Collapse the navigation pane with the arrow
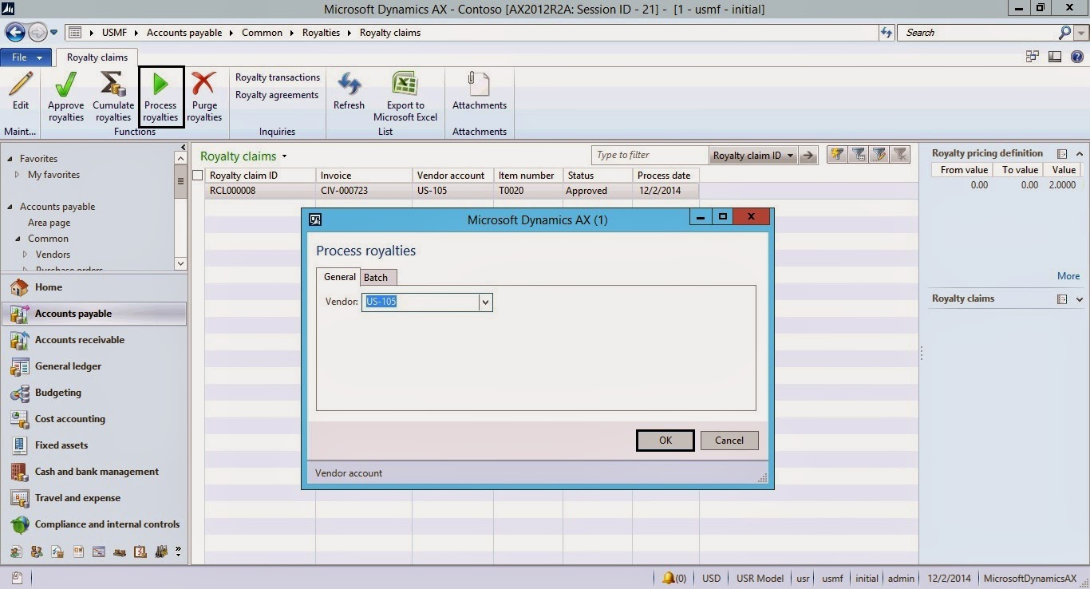 coord(183,148)
